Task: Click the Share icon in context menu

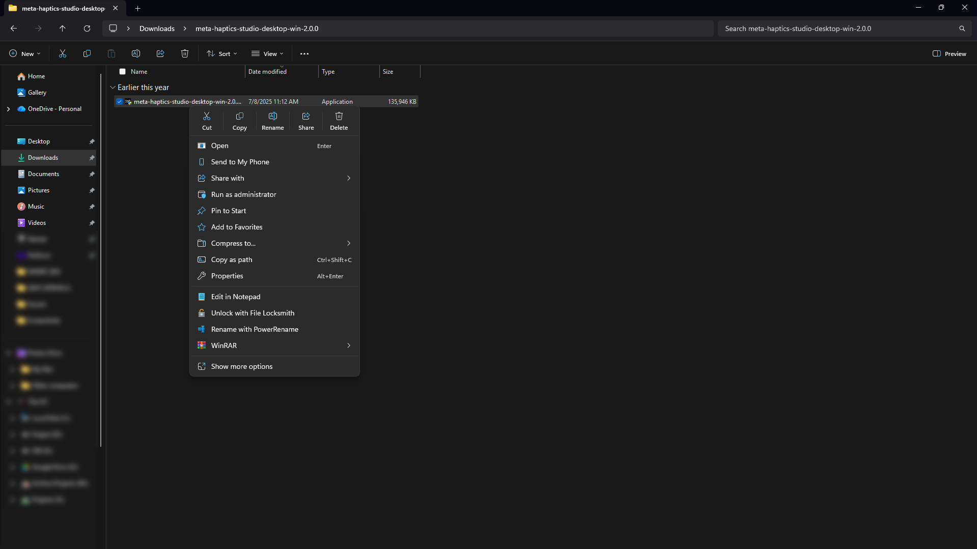Action: (x=306, y=121)
